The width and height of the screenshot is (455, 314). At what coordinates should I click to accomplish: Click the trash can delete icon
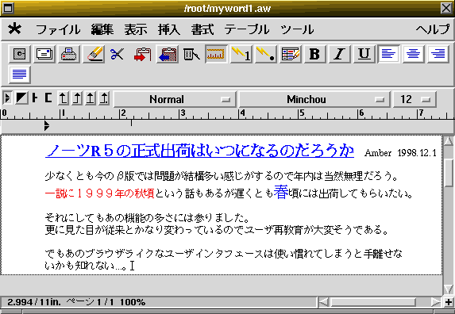191,54
